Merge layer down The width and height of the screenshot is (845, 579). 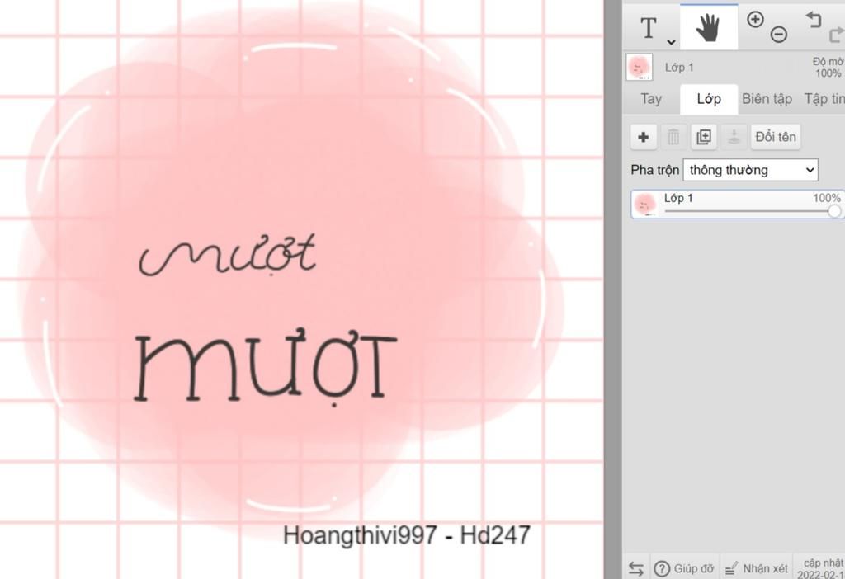click(x=734, y=137)
